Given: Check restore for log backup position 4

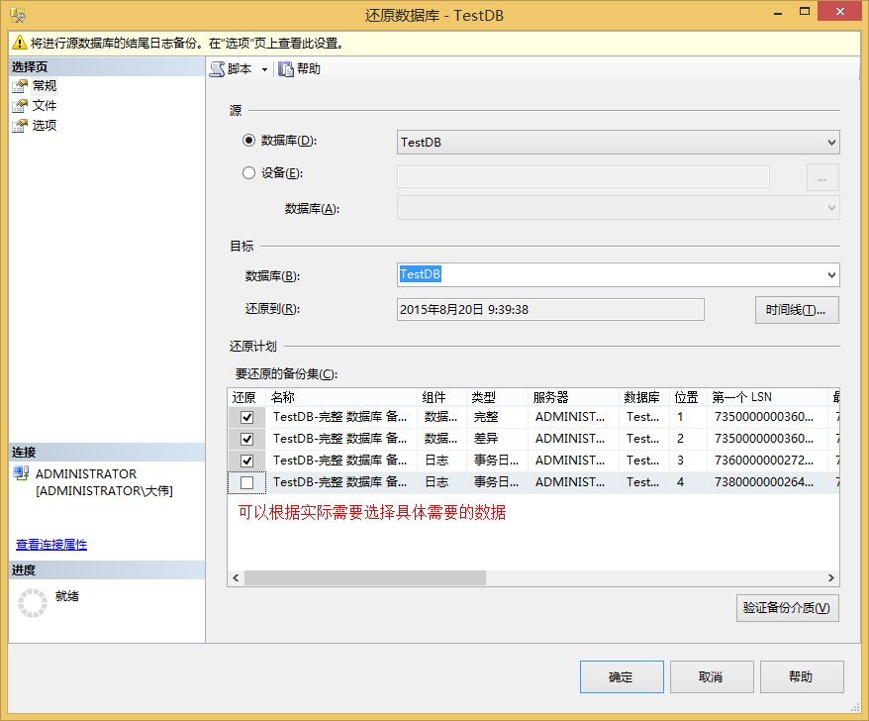Looking at the screenshot, I should 247,482.
